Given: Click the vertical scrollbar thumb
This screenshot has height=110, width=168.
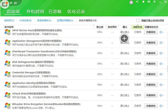Looking at the screenshot, I should (x=167, y=69).
